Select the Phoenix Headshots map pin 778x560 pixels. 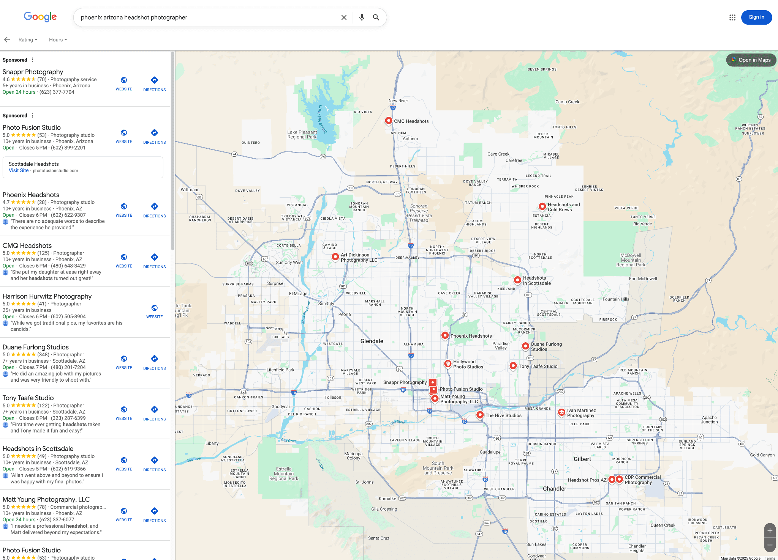445,335
